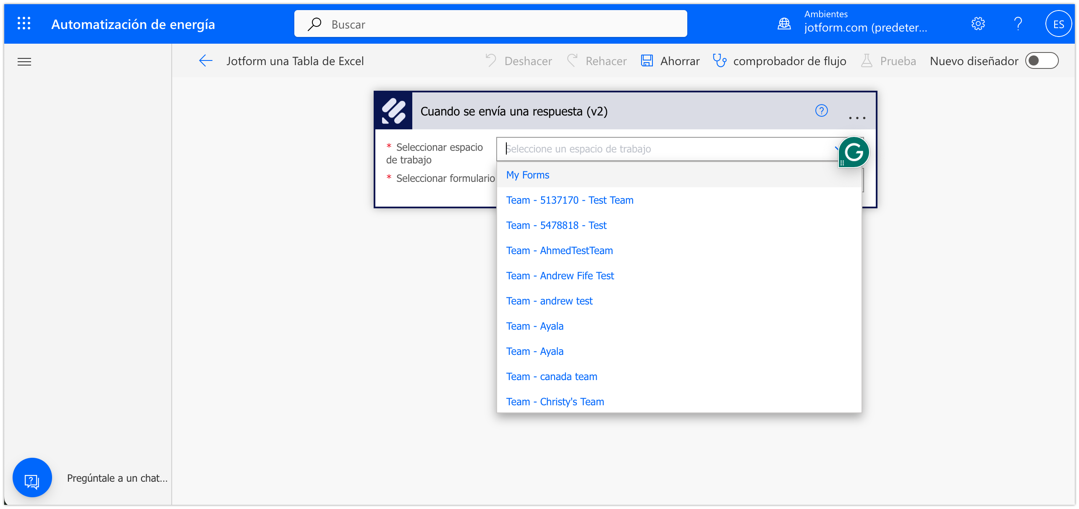Select Team - AhmedTestTeam
The height and width of the screenshot is (509, 1079).
[679, 251]
